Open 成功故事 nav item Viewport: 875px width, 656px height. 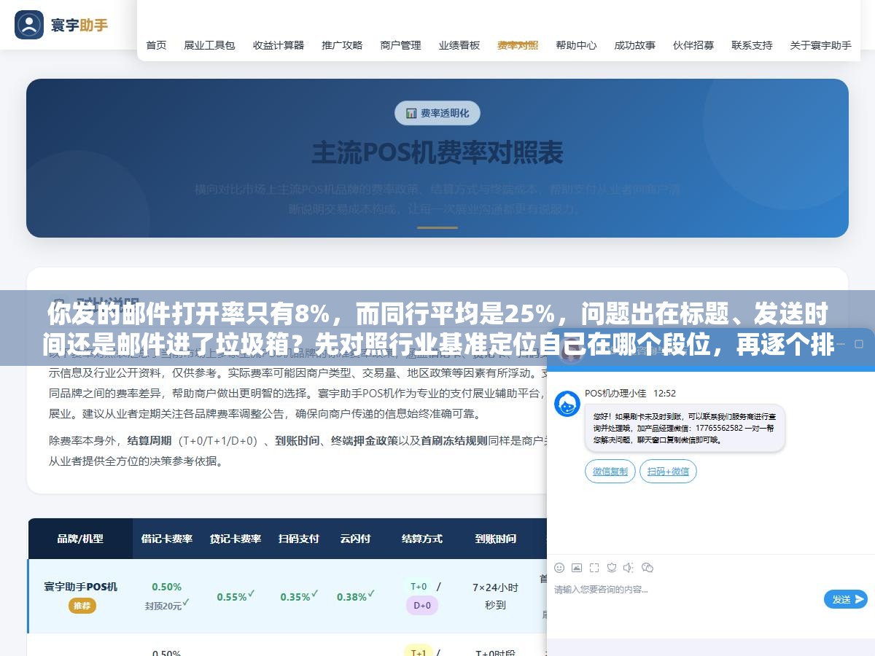[x=634, y=45]
